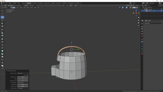The image size is (163, 92).
Task: Activate the Rotate tool
Action: (2, 20)
